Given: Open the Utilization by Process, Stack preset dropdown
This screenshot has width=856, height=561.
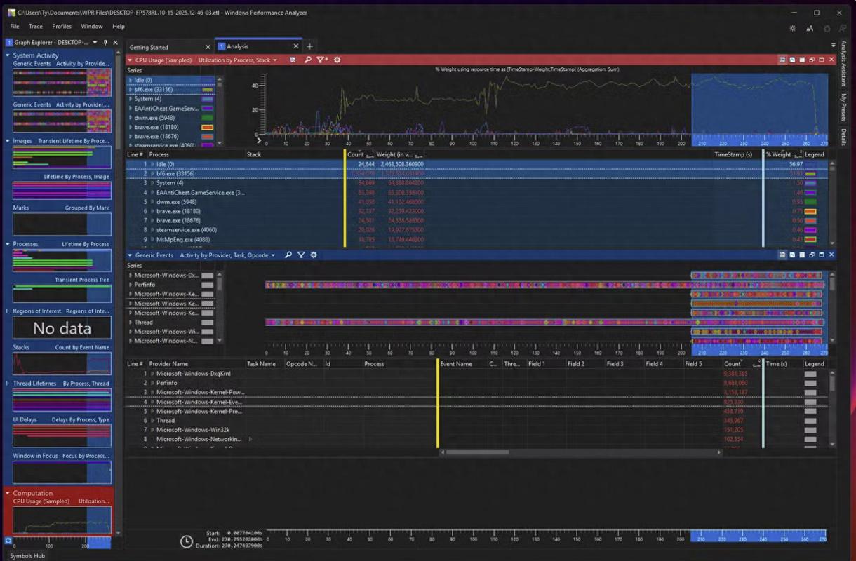Looking at the screenshot, I should tap(237, 60).
